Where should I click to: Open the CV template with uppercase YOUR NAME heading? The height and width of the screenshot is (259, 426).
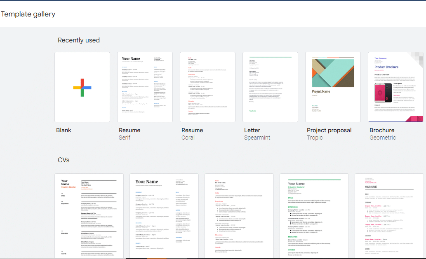tap(389, 216)
